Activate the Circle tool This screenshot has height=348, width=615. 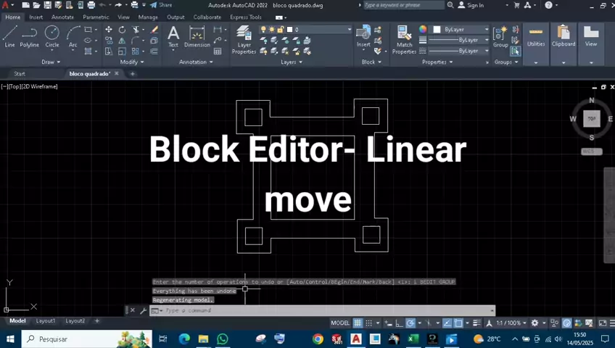[x=52, y=36]
